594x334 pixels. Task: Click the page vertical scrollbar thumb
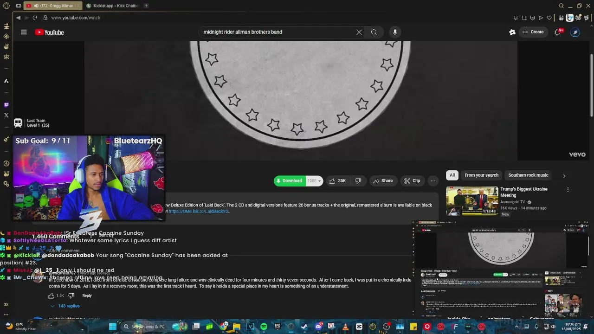(x=591, y=85)
